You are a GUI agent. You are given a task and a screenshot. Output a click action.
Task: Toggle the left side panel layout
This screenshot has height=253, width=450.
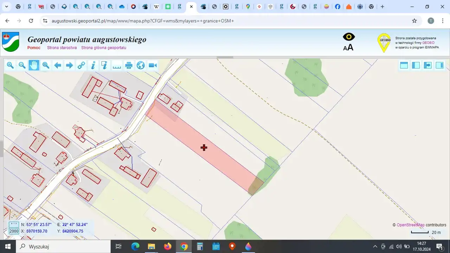[x=416, y=65]
